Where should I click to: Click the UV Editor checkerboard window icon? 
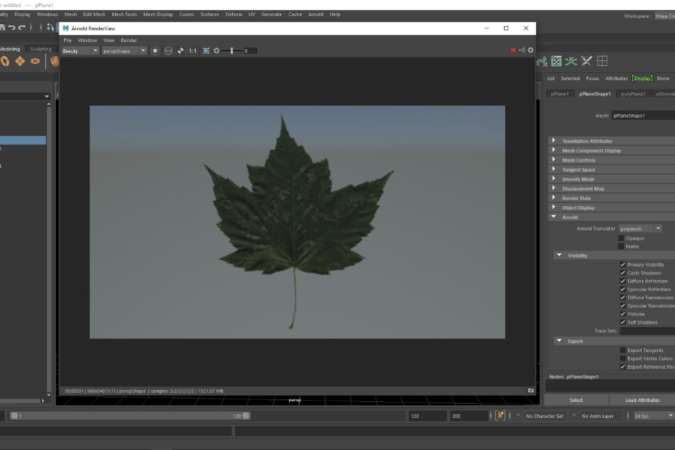(556, 61)
